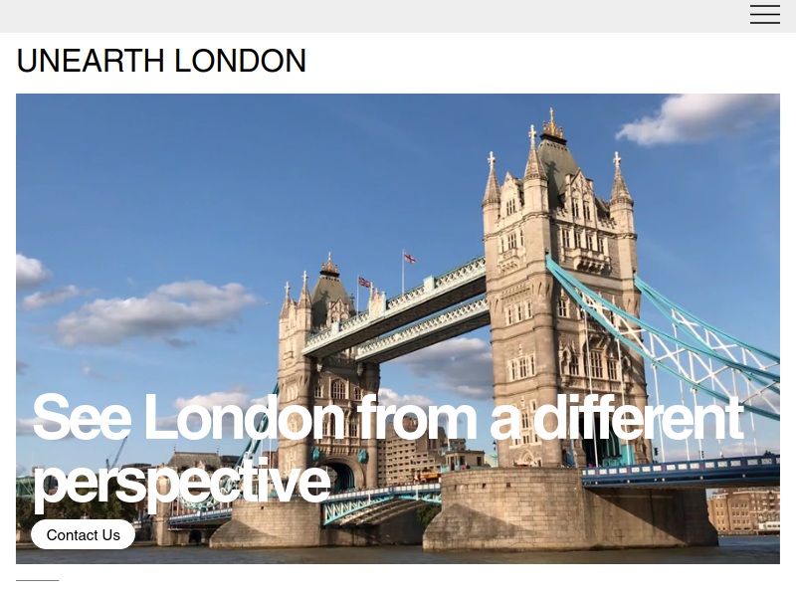The image size is (796, 597).
Task: Go to the UNEARTH LONDON site title
Action: point(161,61)
